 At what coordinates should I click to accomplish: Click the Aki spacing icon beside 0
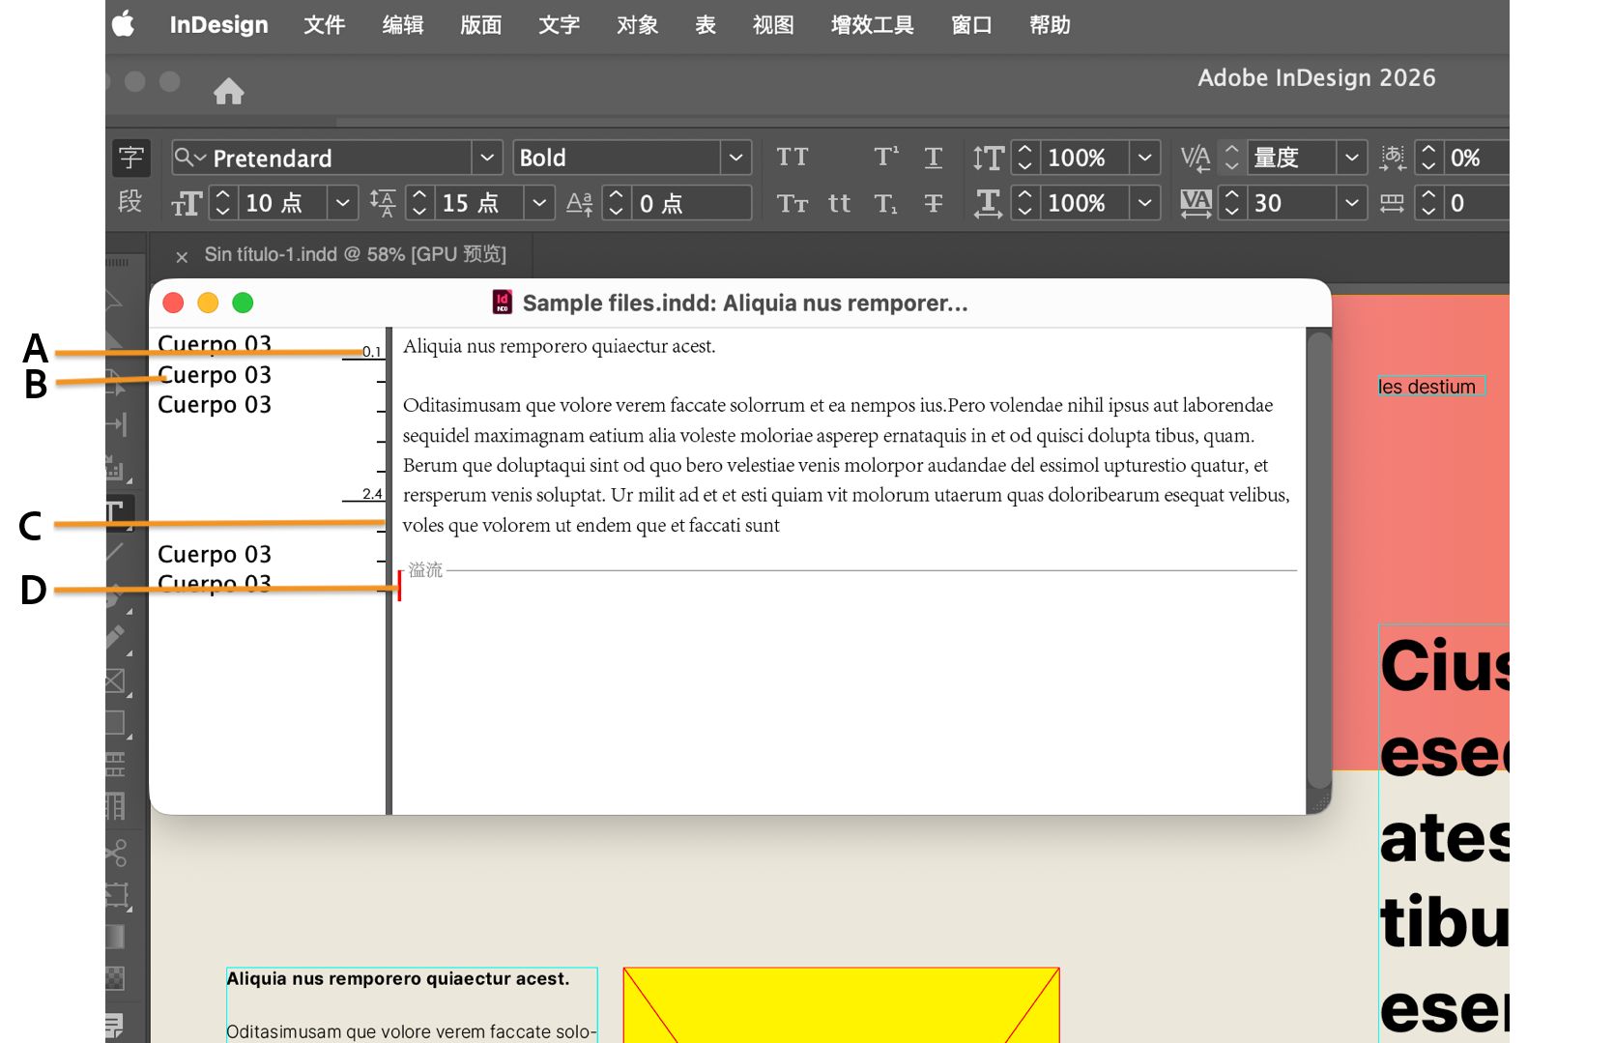[x=1392, y=203]
